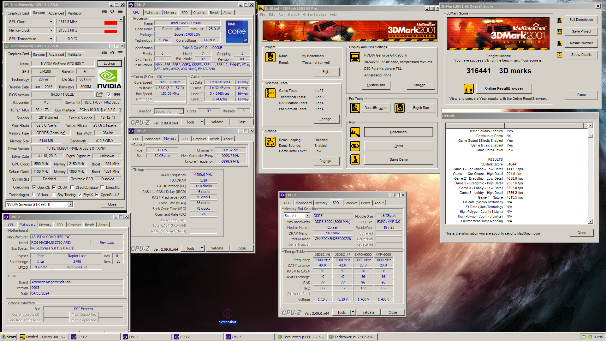
Task: Click the Untitled - 3DMark2001 taskbar button
Action: [44, 337]
